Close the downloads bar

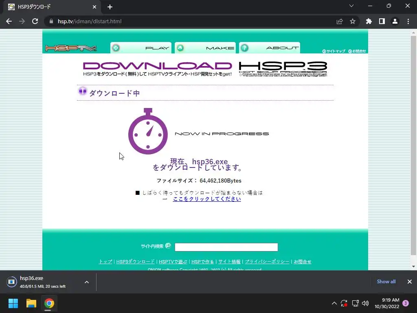[410, 282]
